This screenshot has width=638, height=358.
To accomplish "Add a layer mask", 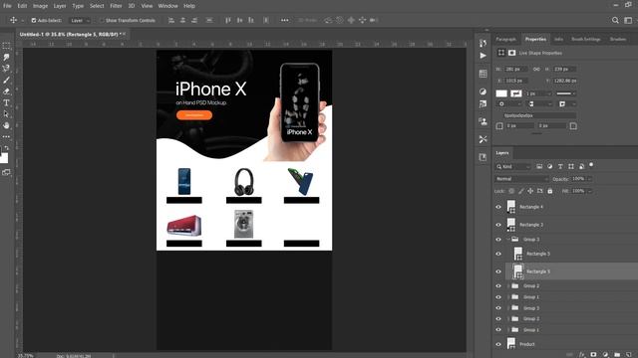I will (593, 354).
